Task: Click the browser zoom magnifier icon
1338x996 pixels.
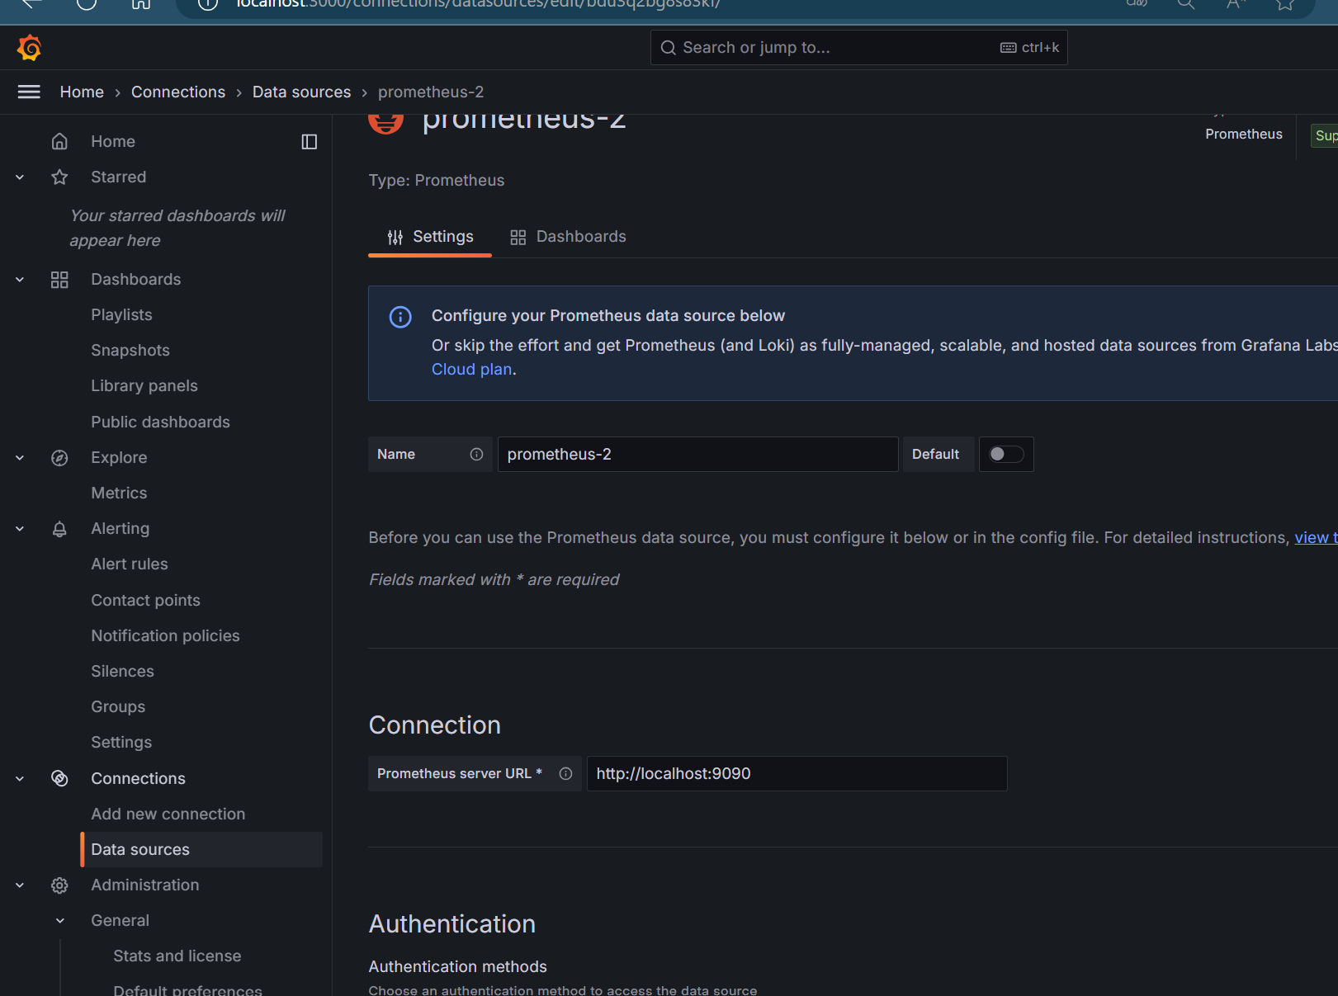Action: 1185,4
